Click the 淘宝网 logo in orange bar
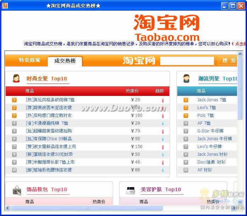247x216 pixels. click(139, 61)
